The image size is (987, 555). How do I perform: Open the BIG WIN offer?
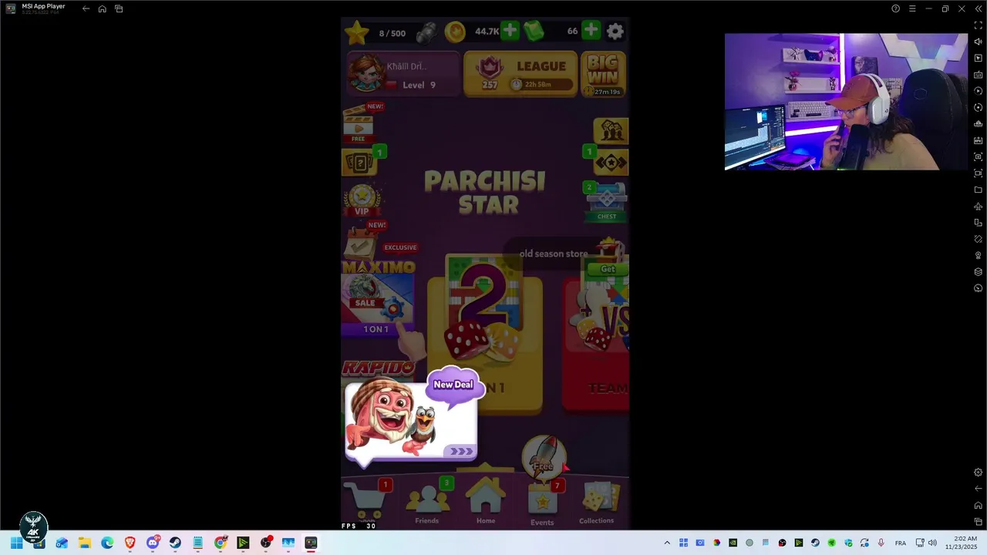[603, 74]
